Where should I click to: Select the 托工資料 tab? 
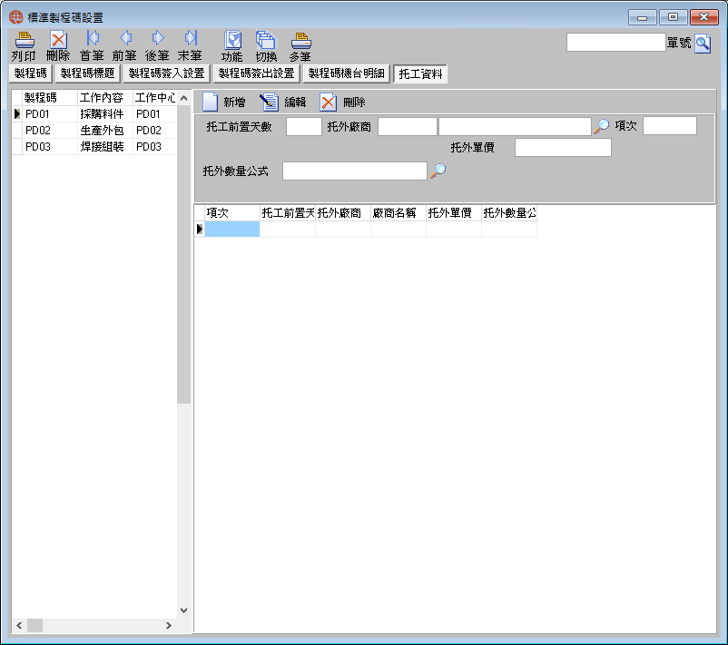[x=420, y=73]
